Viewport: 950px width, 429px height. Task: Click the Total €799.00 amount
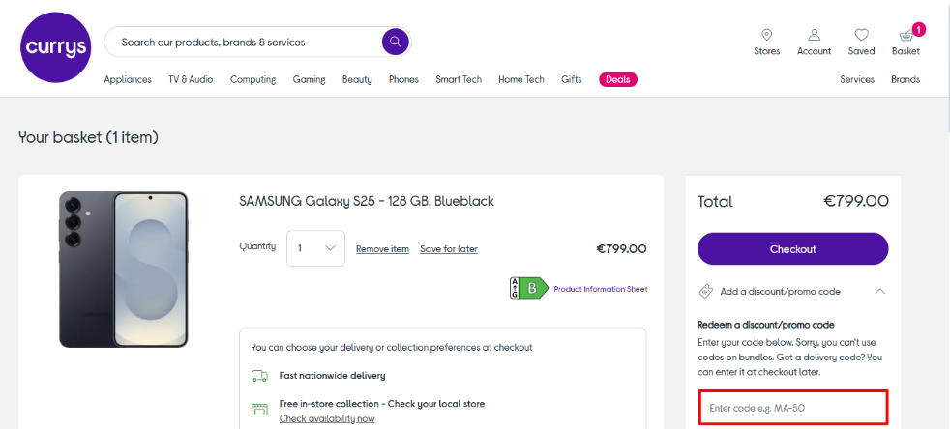[x=856, y=202]
